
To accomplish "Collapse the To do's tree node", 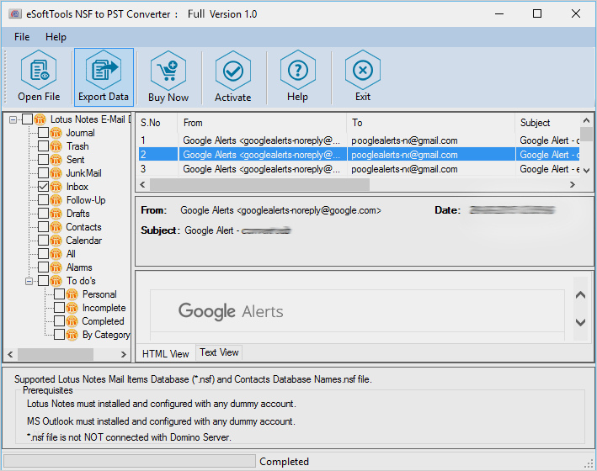I will [x=29, y=281].
